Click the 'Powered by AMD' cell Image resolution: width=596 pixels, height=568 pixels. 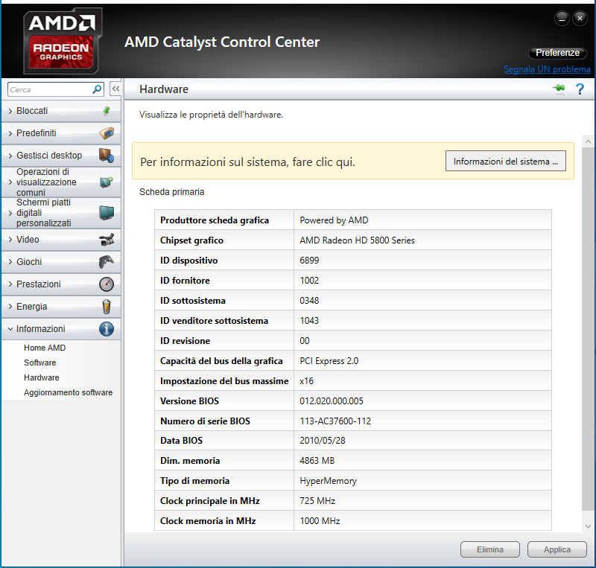(x=422, y=220)
